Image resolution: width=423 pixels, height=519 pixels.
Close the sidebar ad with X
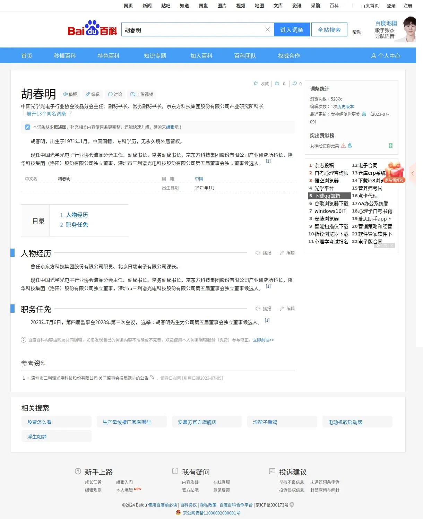pos(392,245)
